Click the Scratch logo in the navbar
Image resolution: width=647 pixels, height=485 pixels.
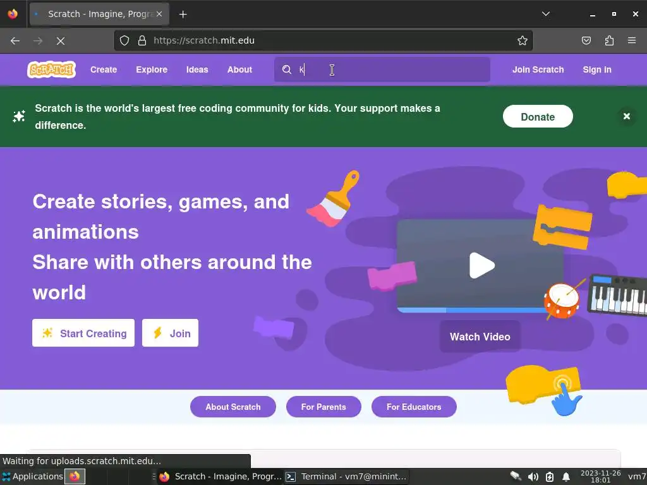[52, 69]
